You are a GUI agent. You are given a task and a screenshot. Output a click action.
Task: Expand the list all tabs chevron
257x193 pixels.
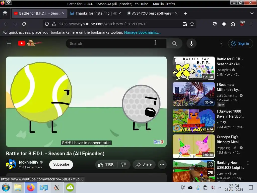[252, 14]
